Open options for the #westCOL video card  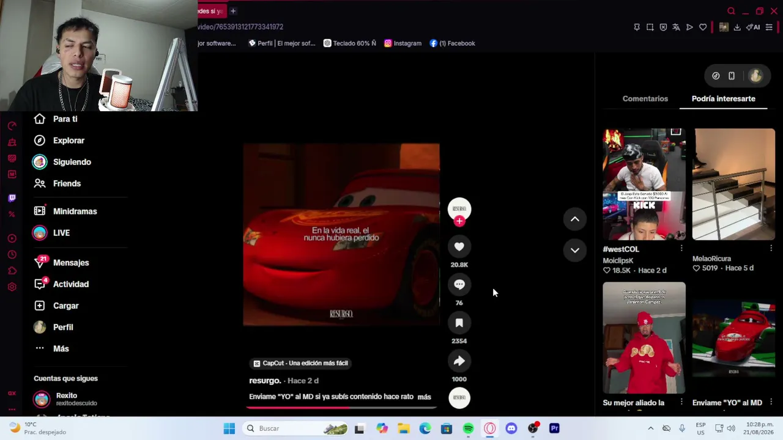click(x=681, y=248)
